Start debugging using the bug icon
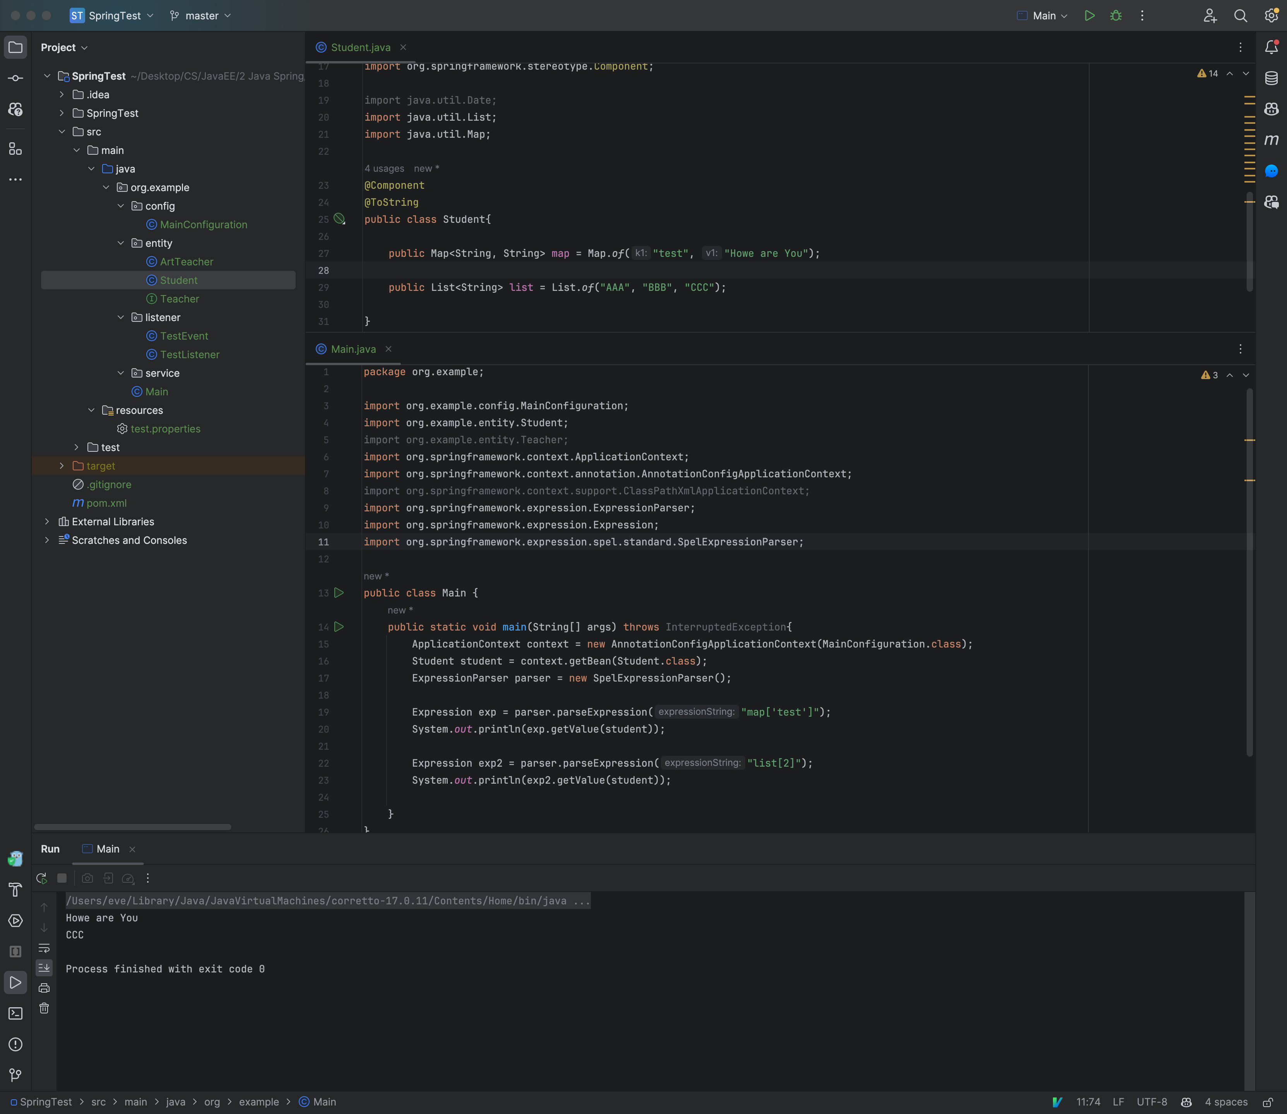 [x=1116, y=15]
